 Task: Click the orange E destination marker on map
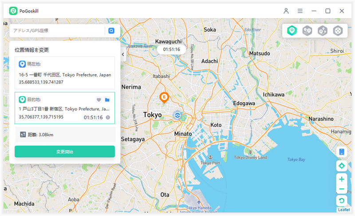164,97
